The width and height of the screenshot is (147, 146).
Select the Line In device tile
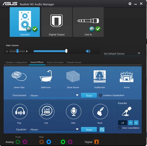[x=88, y=22]
